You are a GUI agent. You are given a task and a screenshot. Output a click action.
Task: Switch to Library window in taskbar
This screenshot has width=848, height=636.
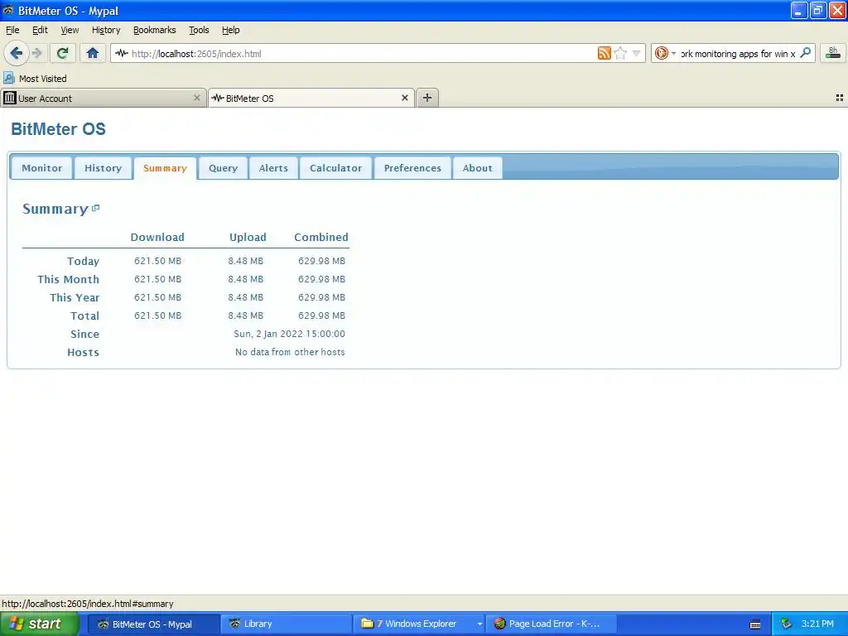point(286,624)
